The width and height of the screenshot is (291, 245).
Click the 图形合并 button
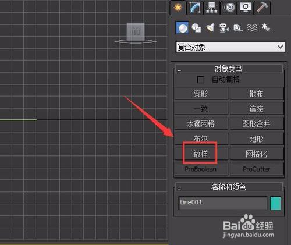(257, 123)
